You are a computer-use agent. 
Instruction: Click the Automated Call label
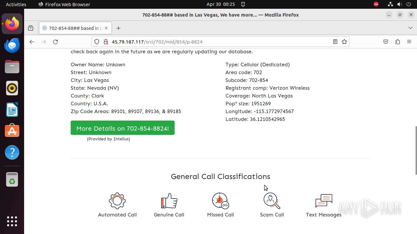117,215
